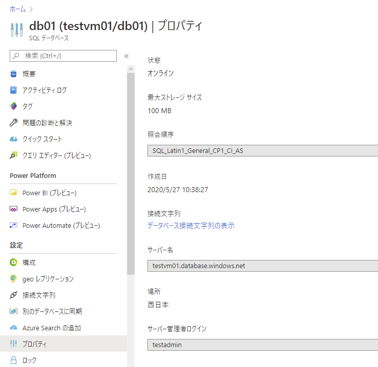
Task: Click the wrench icon for 問題の診断と解決
Action: click(x=13, y=122)
